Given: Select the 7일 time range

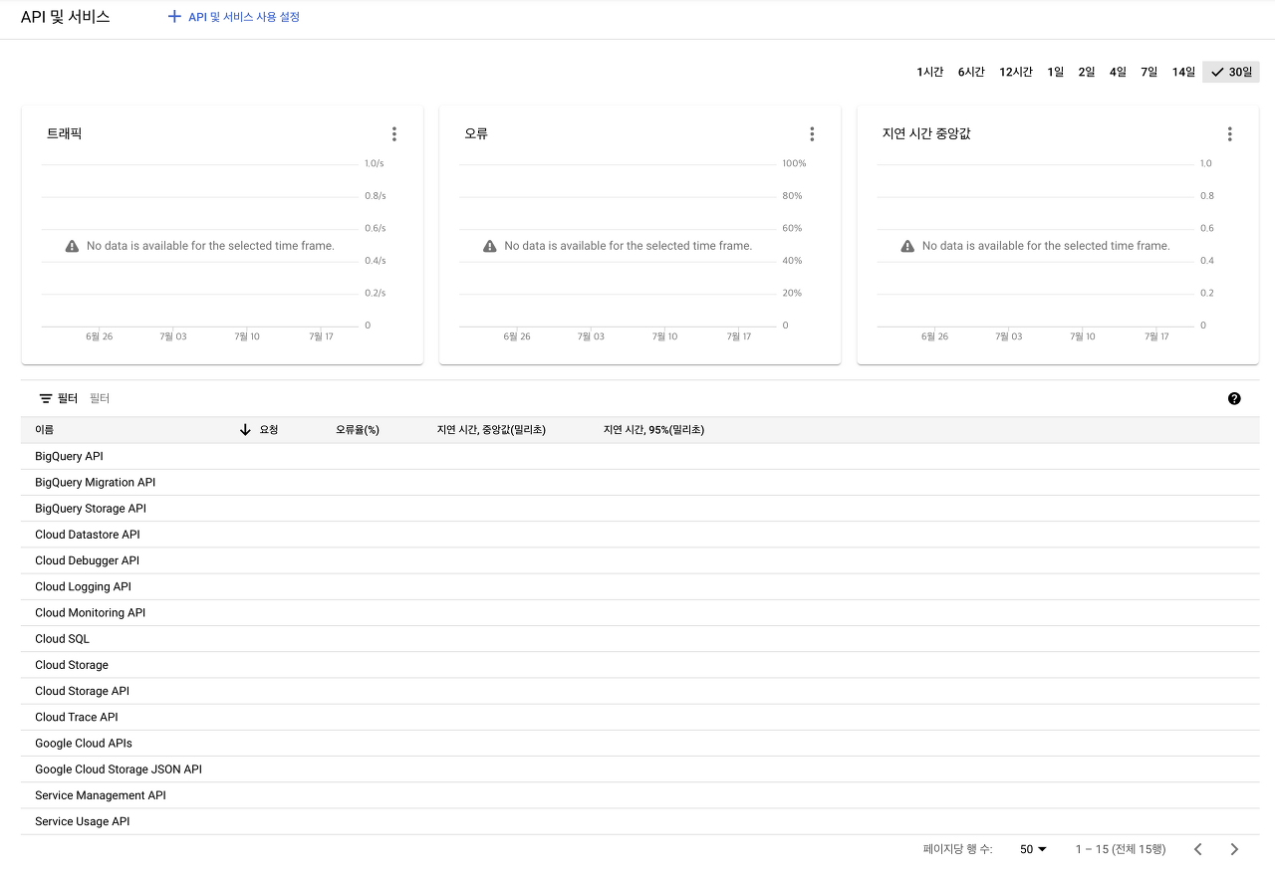Looking at the screenshot, I should (1149, 72).
